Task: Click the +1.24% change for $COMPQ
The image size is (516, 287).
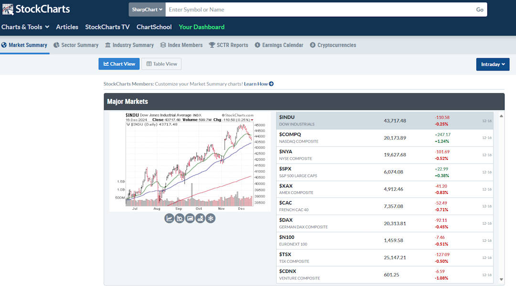Action: coord(441,142)
